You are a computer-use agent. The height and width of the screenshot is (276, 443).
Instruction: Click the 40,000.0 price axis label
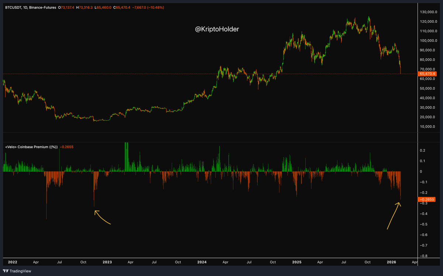428,98
